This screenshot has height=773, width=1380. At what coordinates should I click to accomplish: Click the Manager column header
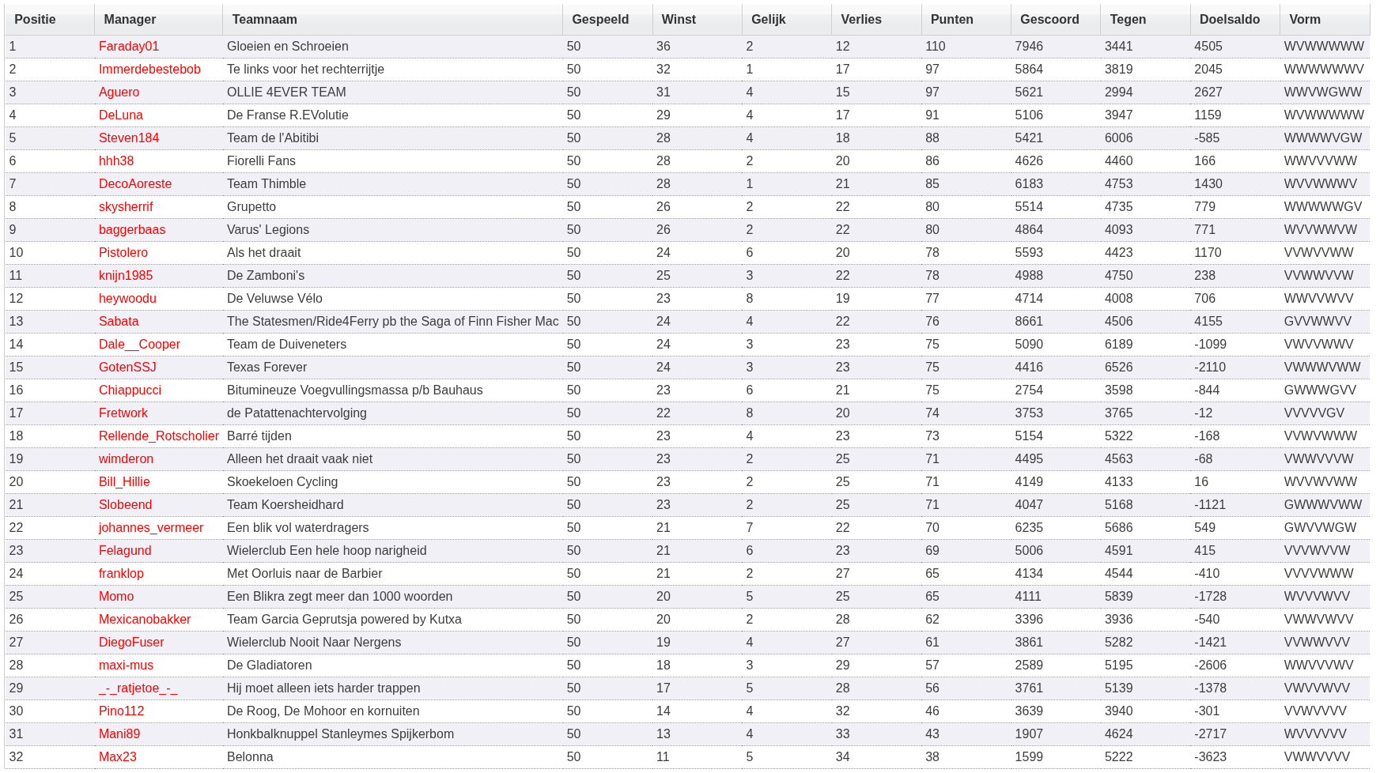(x=130, y=20)
